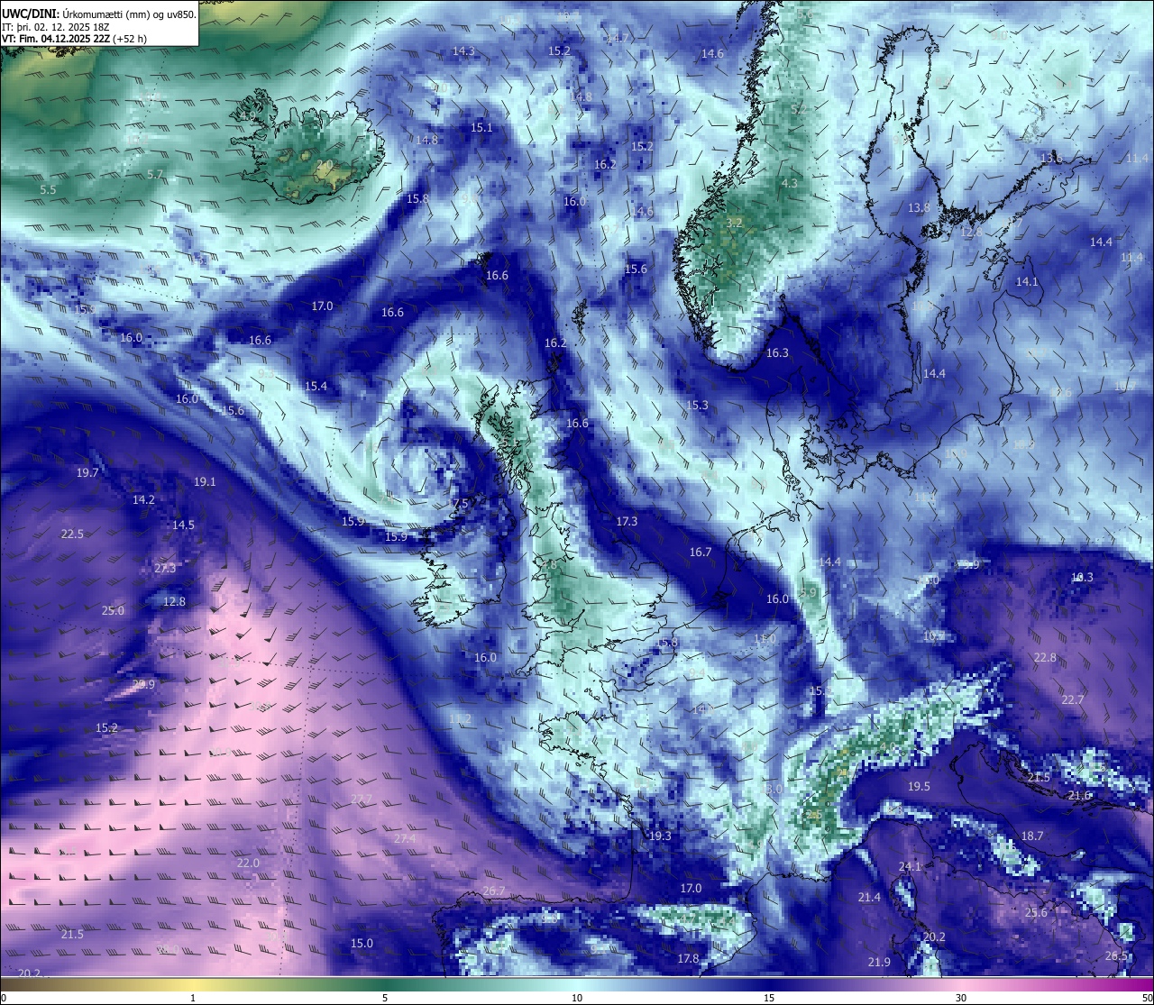Click the map value '15.4'
Image resolution: width=1154 pixels, height=1005 pixels.
(316, 387)
